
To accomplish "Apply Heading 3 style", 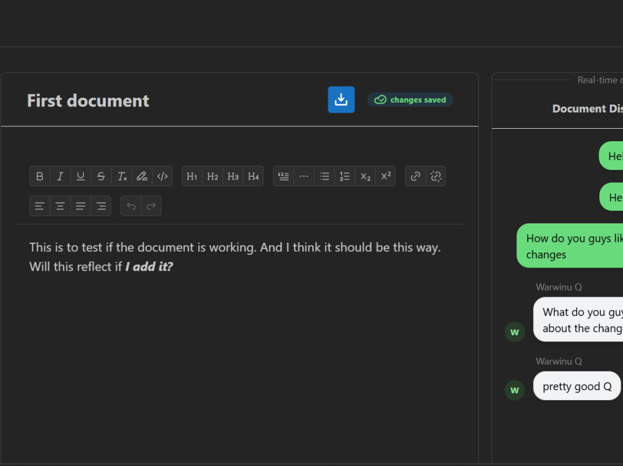I will pos(233,176).
